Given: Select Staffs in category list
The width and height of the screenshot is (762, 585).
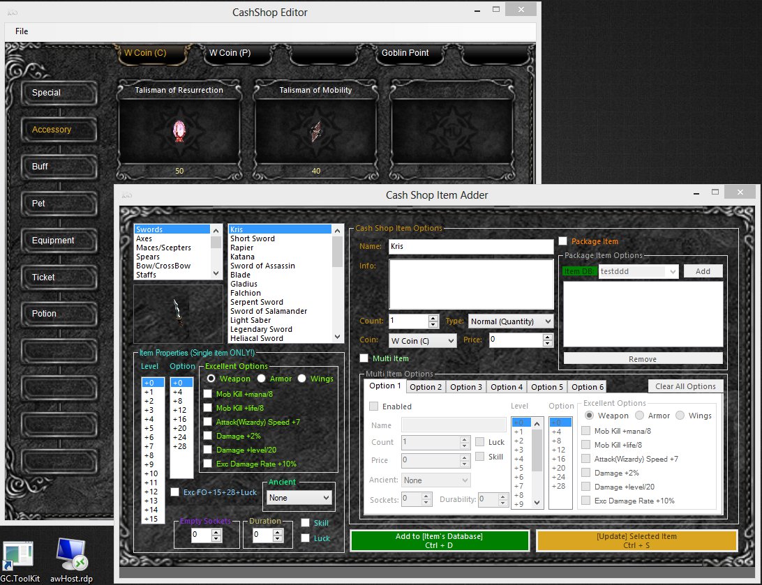Looking at the screenshot, I should [172, 275].
